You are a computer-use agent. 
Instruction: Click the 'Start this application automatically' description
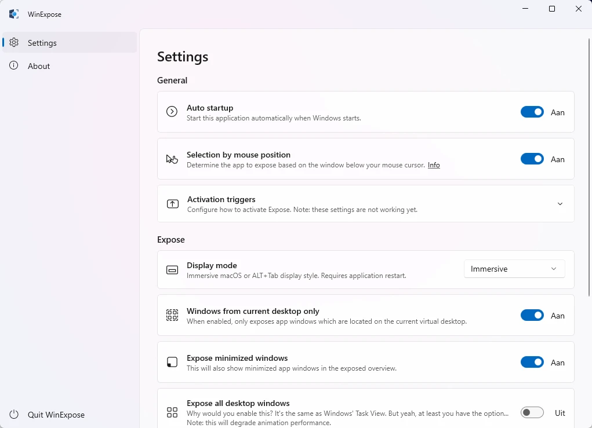click(274, 118)
